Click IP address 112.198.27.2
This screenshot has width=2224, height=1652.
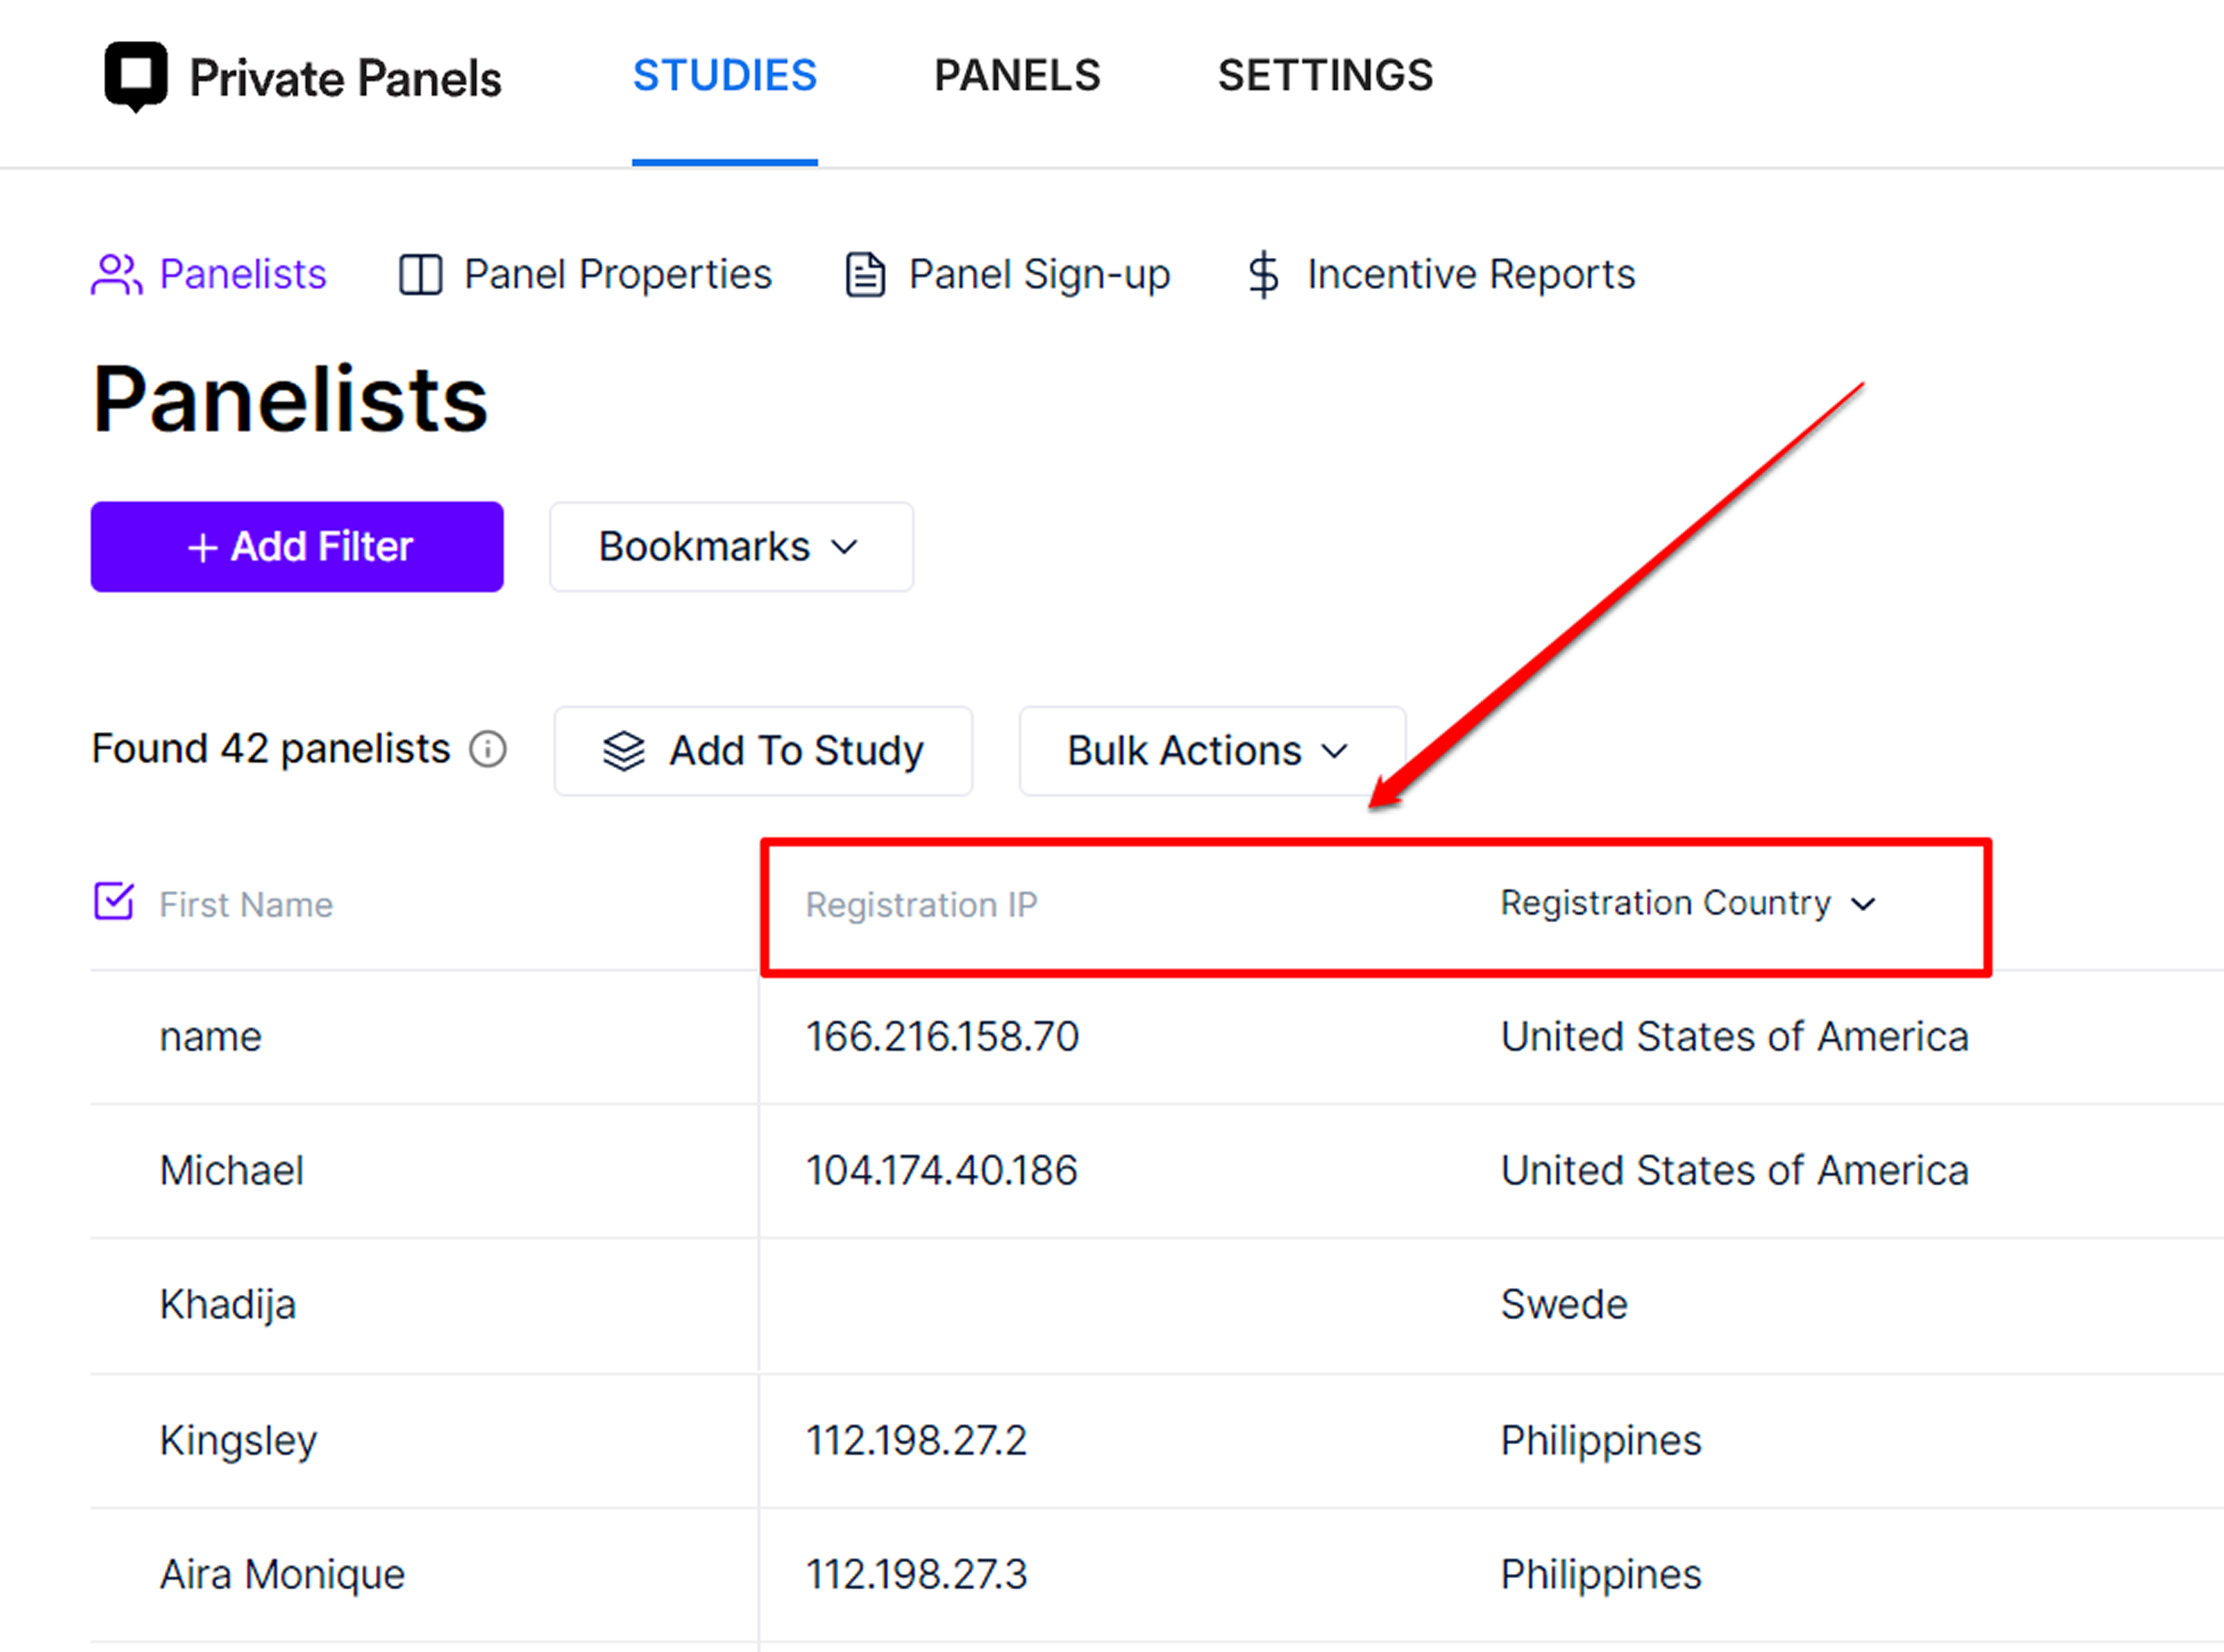pyautogui.click(x=916, y=1441)
